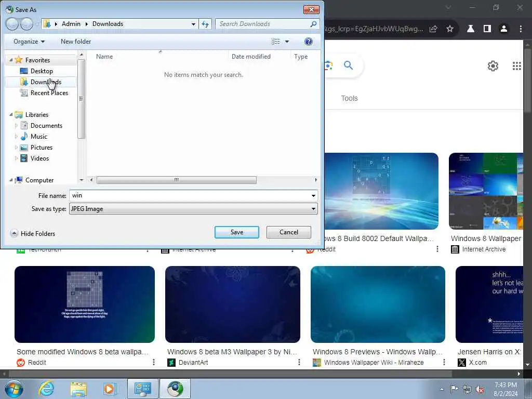Click the Back arrow in Save As dialog
Viewport: 532px width, 399px height.
(x=12, y=24)
